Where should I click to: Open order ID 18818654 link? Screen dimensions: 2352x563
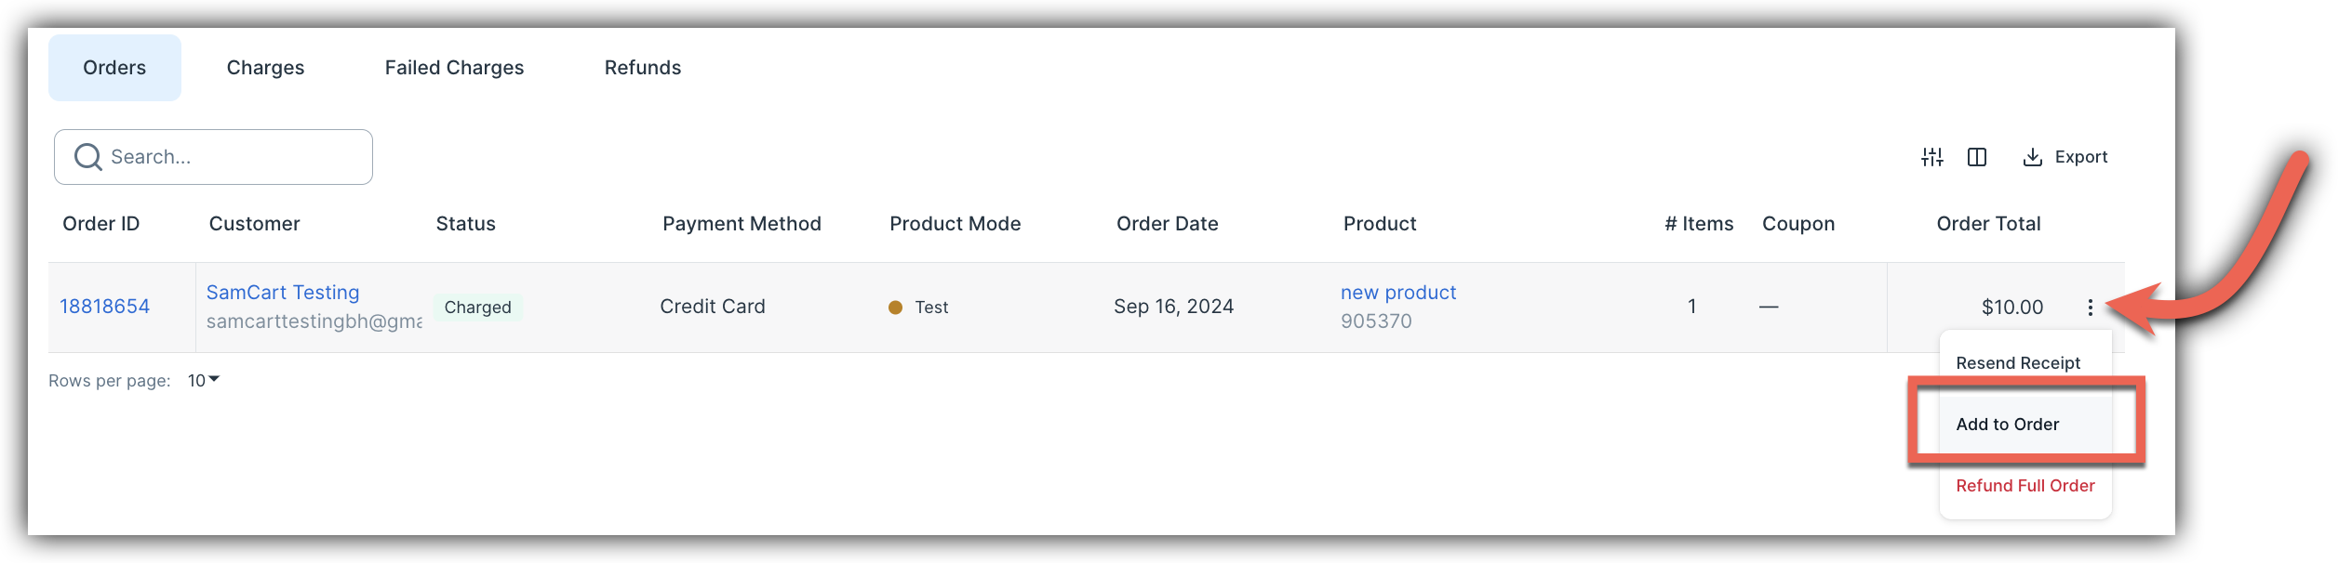104,307
